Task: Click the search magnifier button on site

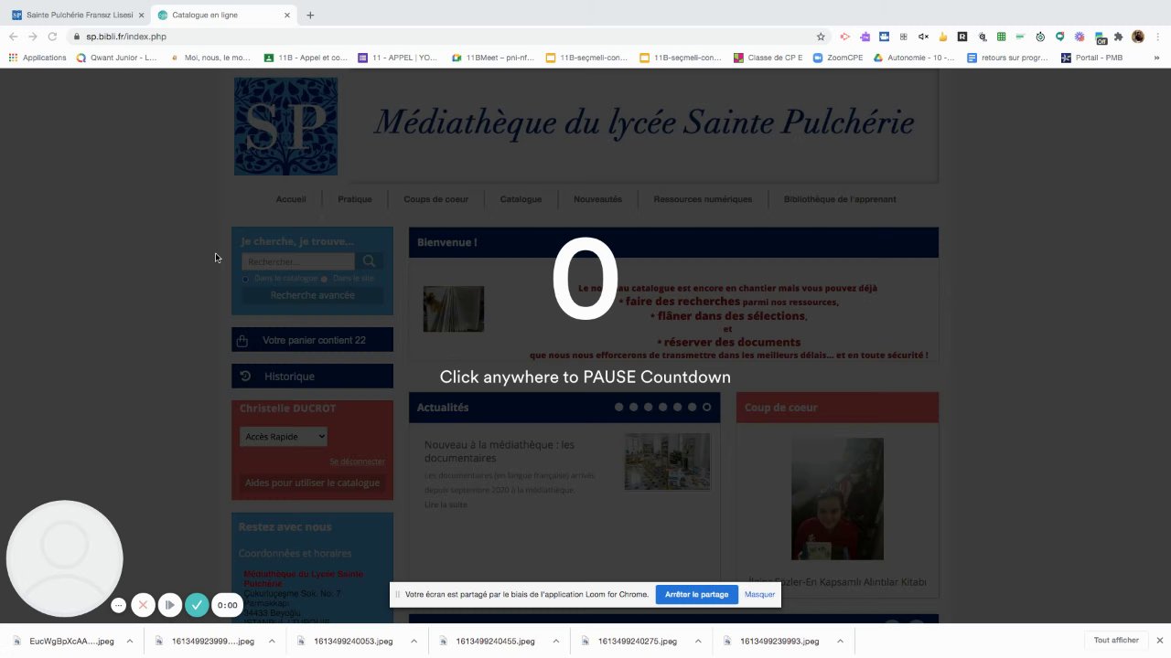Action: 369,261
